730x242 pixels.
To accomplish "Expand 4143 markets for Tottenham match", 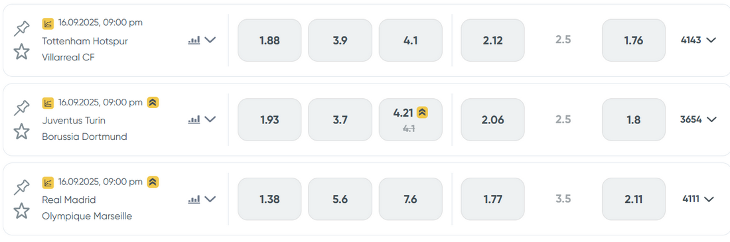I will (698, 40).
